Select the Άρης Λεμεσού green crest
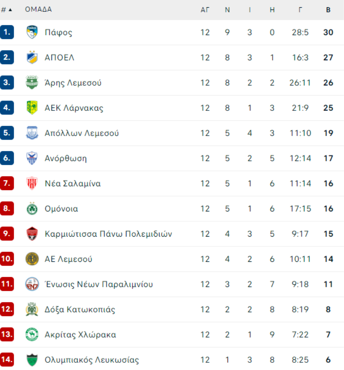 pos(32,82)
